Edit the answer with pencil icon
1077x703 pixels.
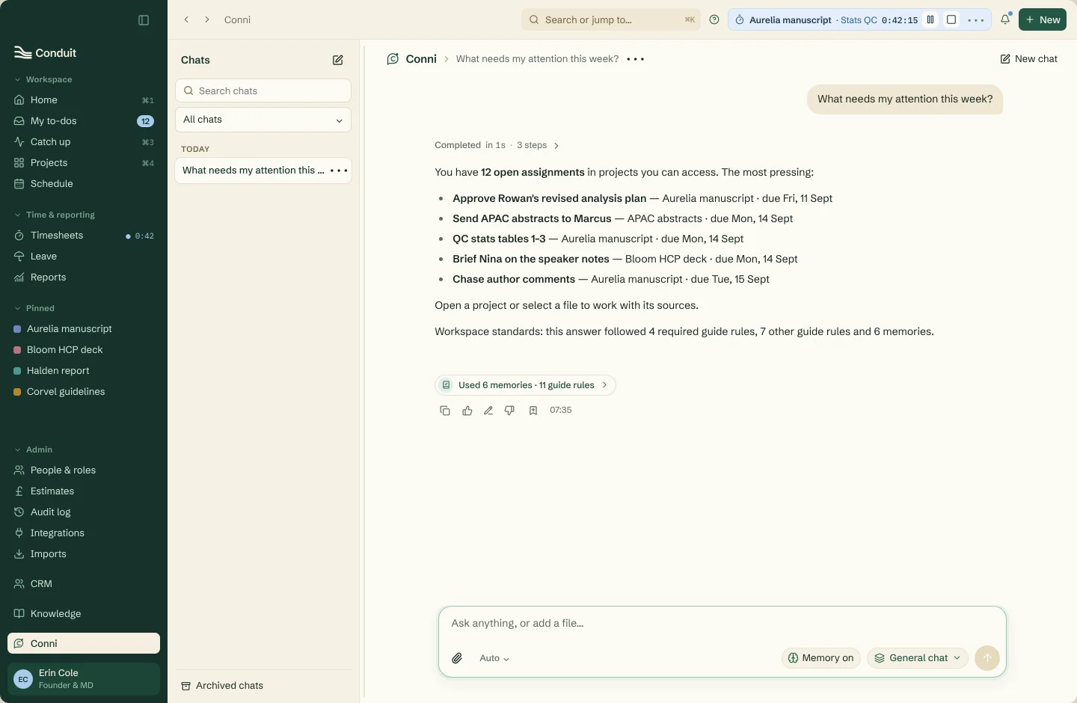point(488,411)
